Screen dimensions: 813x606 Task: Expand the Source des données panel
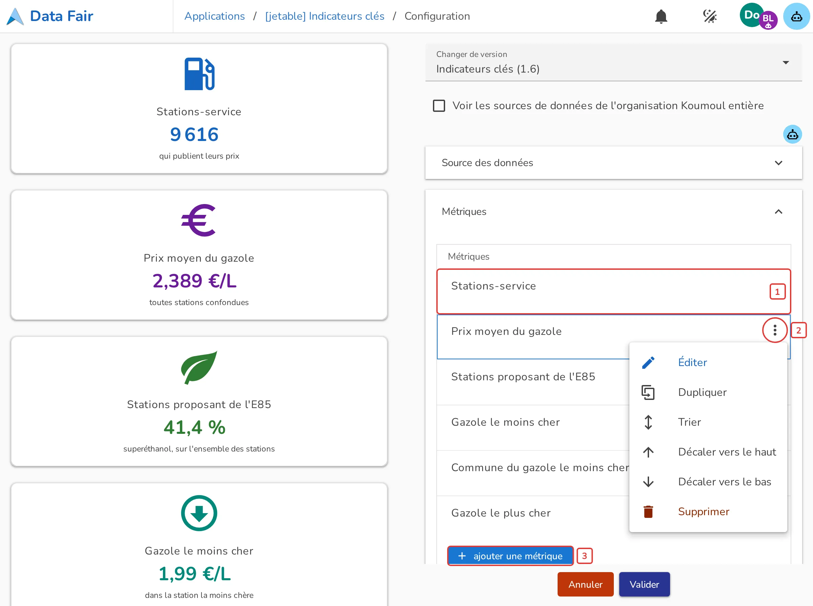[x=613, y=163]
